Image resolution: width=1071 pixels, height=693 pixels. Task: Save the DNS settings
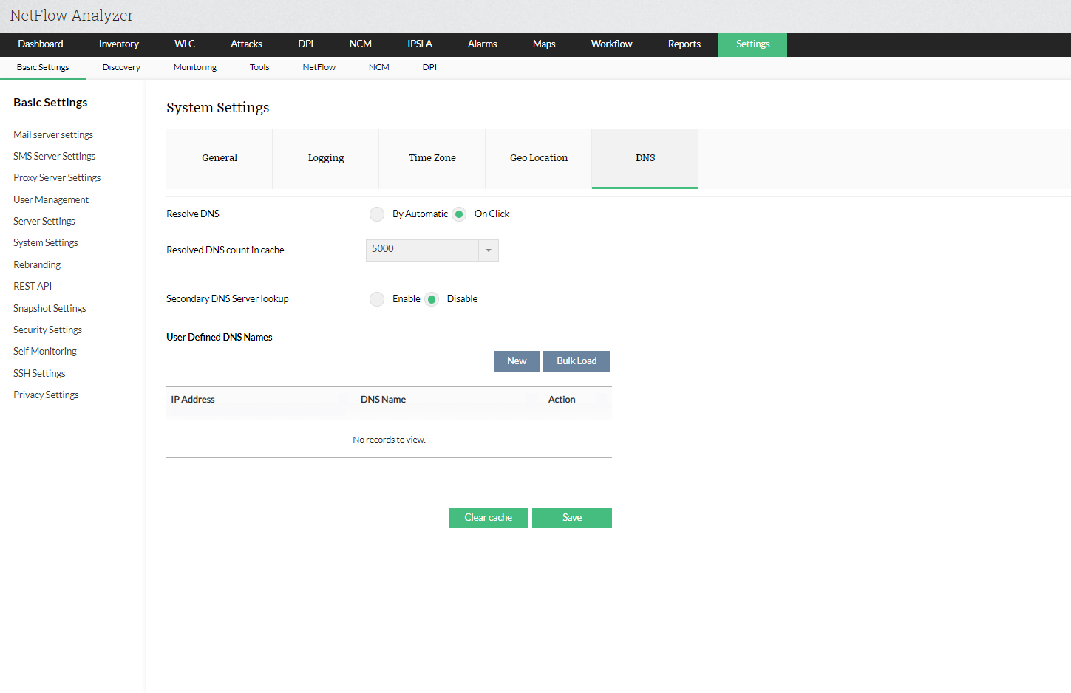pos(572,518)
